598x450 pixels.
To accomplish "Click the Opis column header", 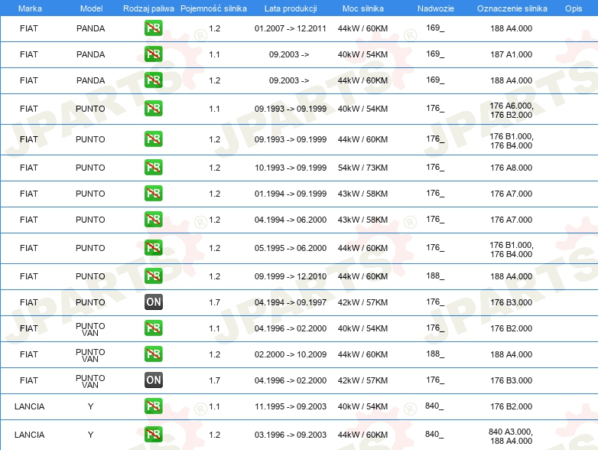I will 574,8.
